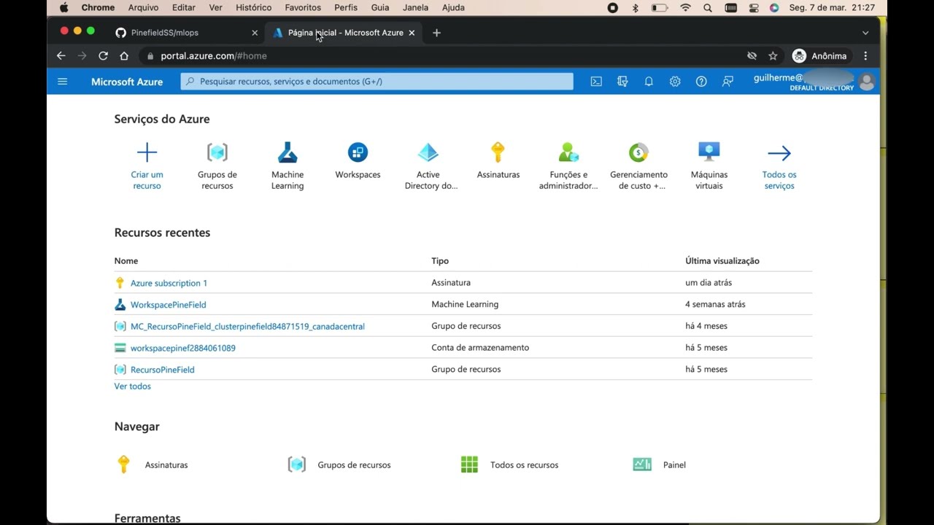This screenshot has width=934, height=525.
Task: Open the Azure portal hamburger menu
Action: tap(62, 82)
